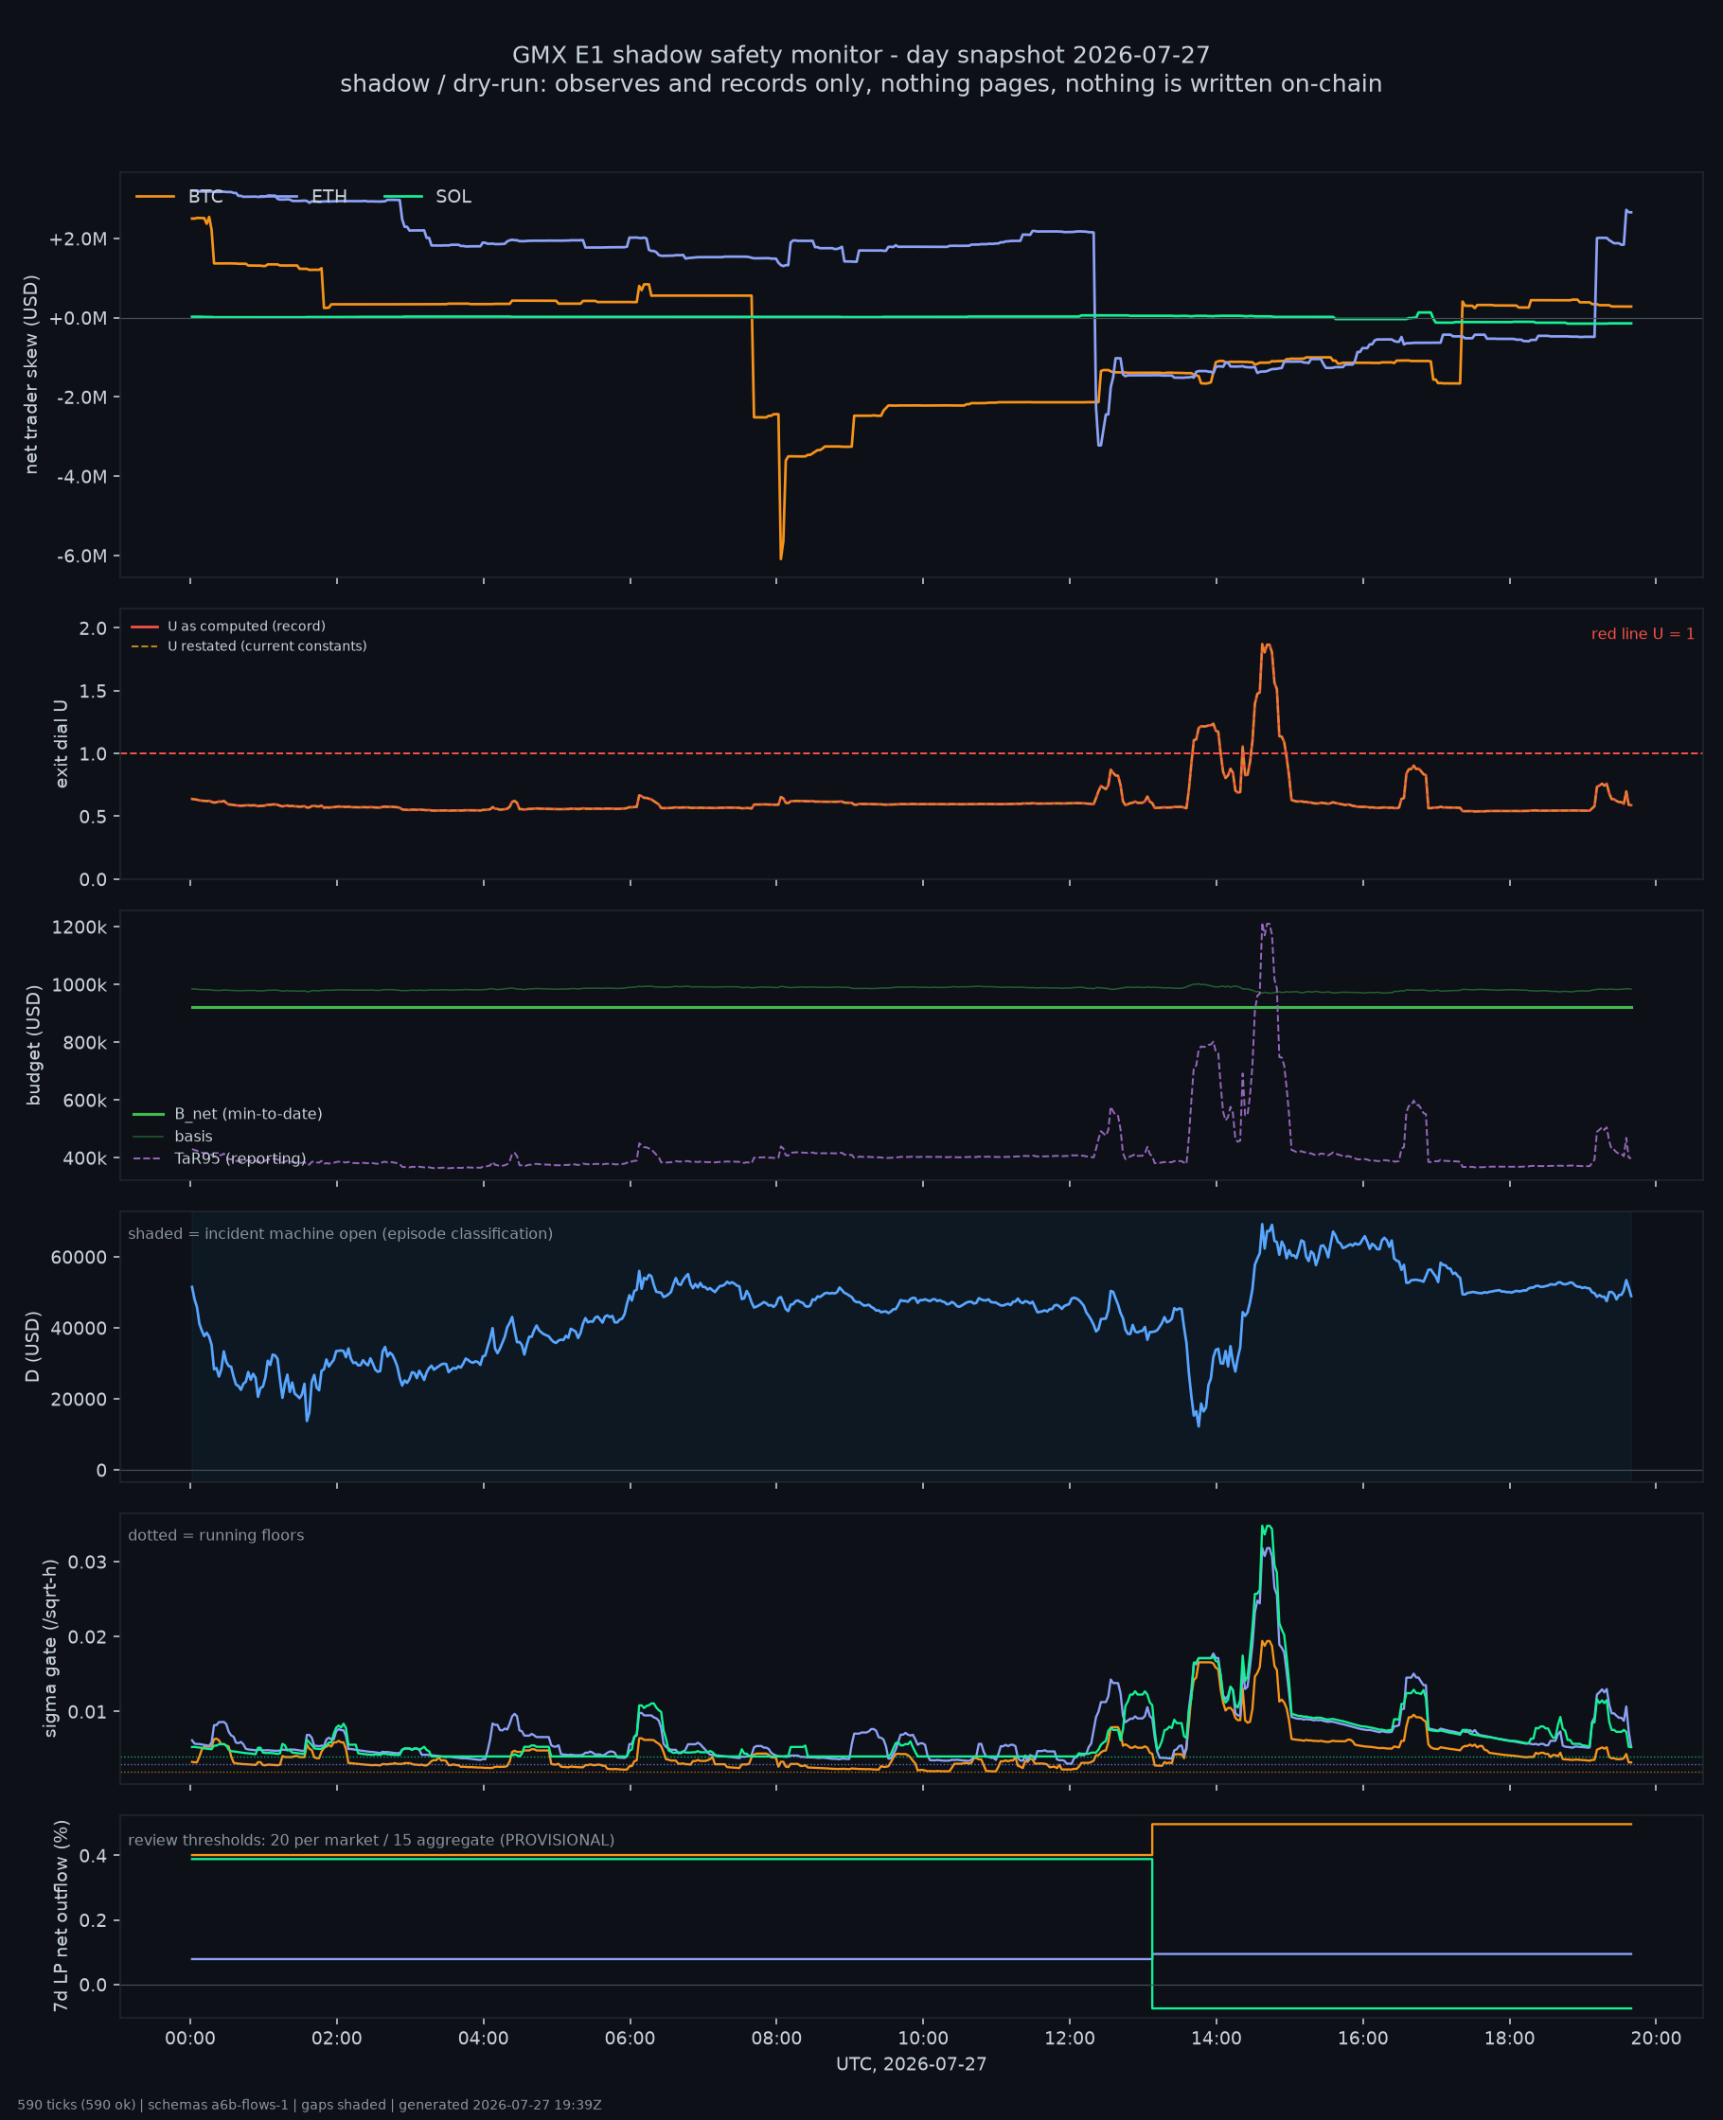Click the chart title 'GMX E1 shadow safety monitor'
1723x2120 pixels.
tap(861, 56)
